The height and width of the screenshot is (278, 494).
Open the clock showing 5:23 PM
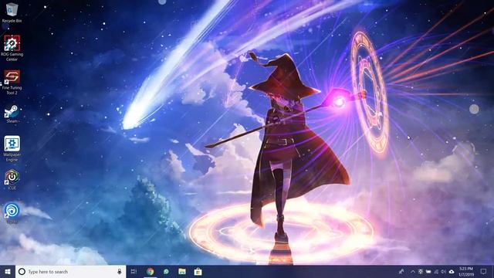pos(466,271)
